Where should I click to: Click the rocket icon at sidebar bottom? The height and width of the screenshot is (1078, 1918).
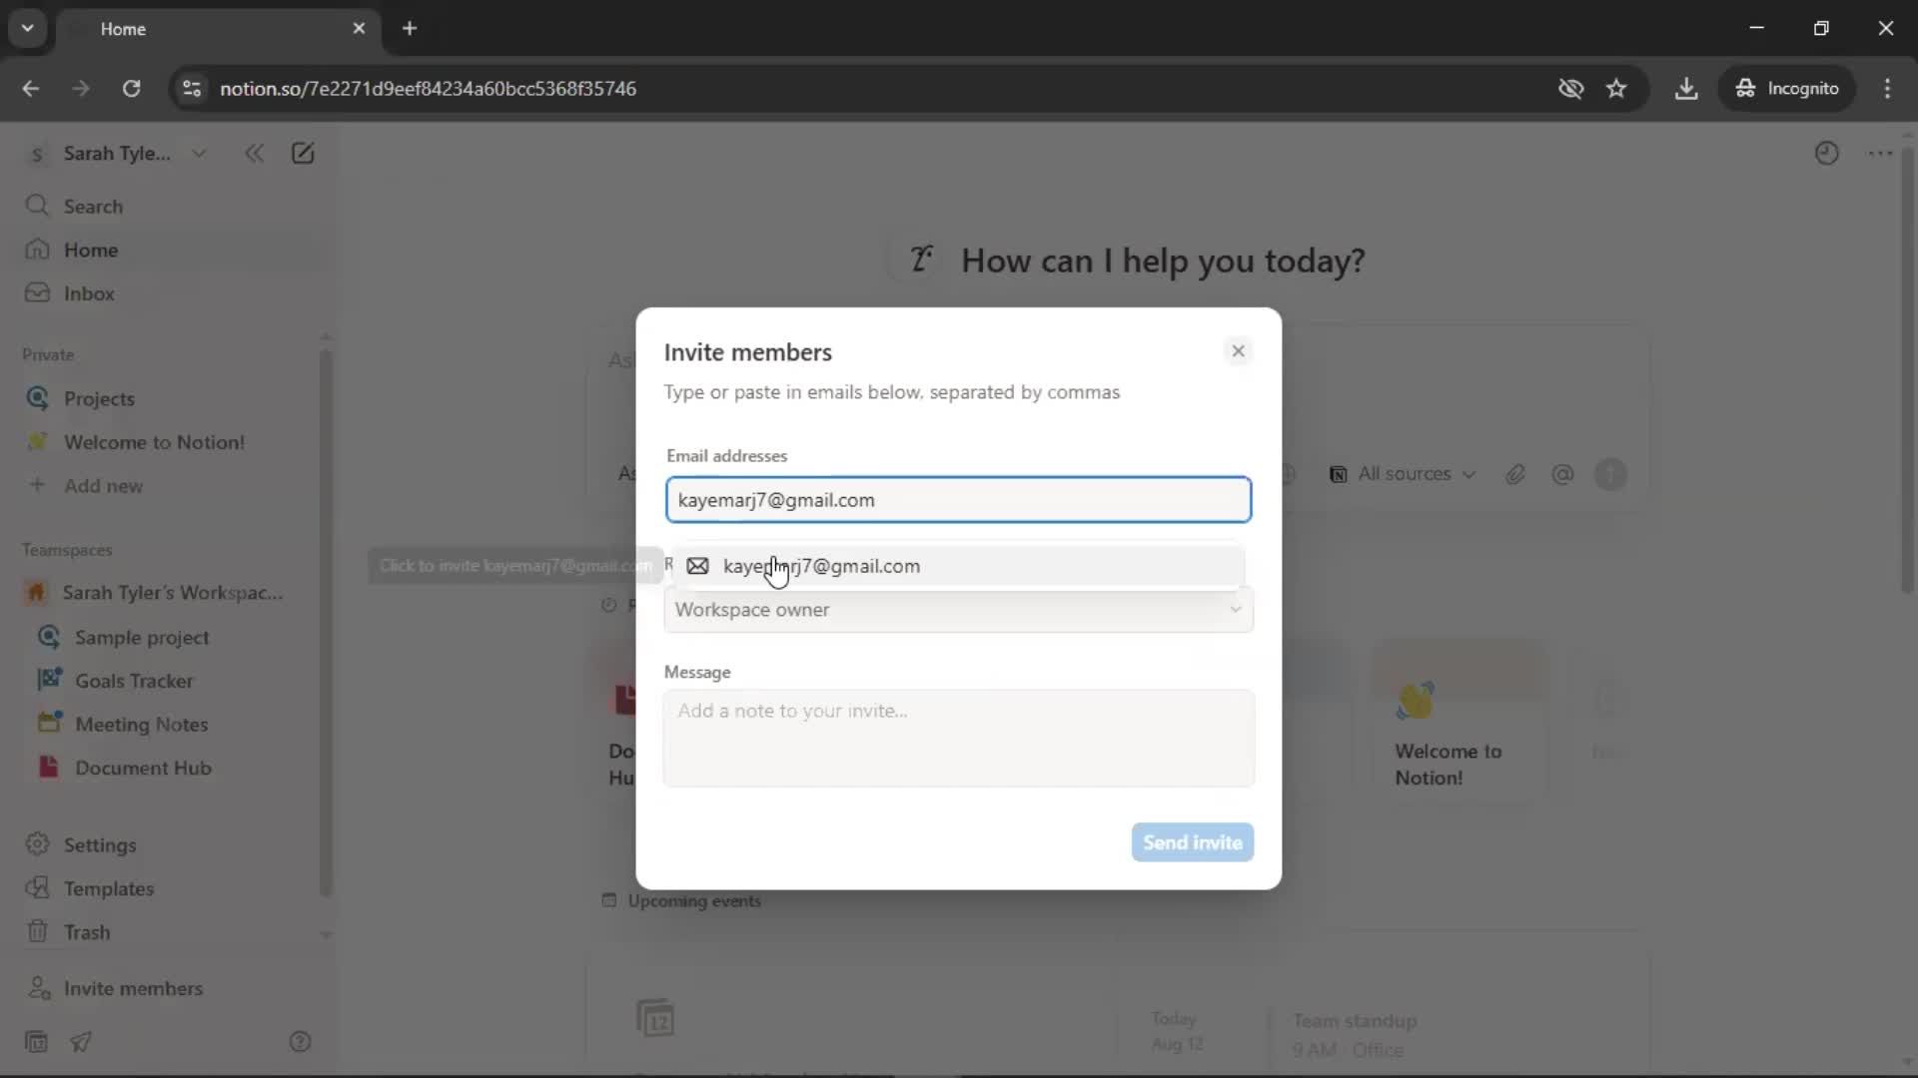[x=81, y=1042]
